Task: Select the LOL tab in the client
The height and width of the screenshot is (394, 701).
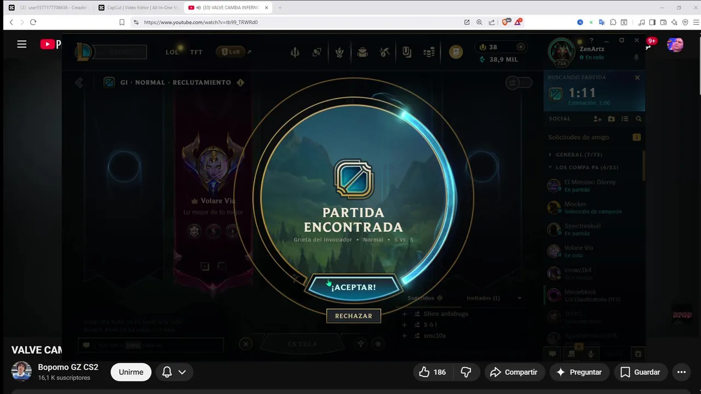Action: coord(173,52)
